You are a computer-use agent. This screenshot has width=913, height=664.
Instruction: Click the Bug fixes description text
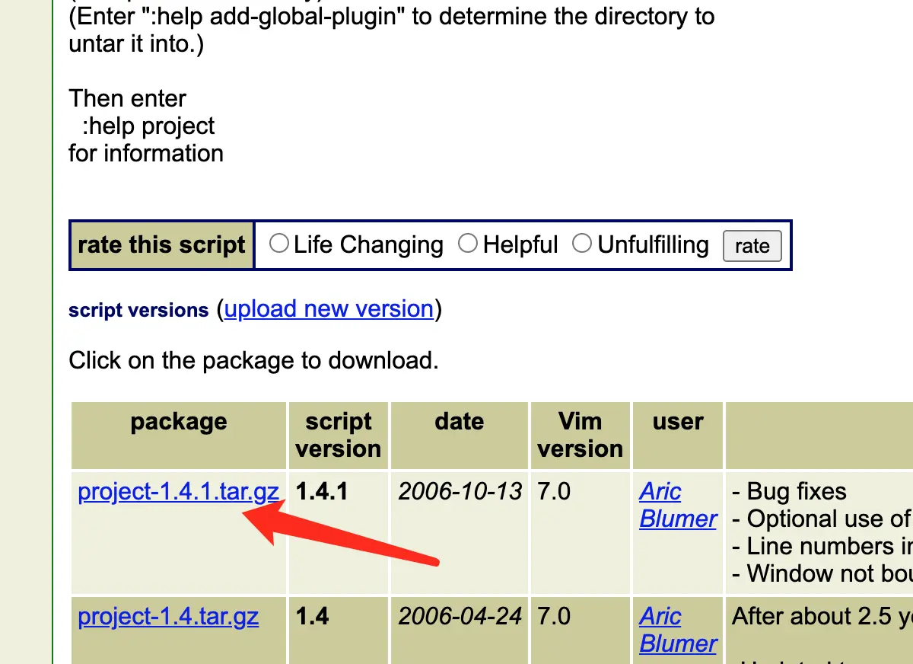(x=789, y=491)
